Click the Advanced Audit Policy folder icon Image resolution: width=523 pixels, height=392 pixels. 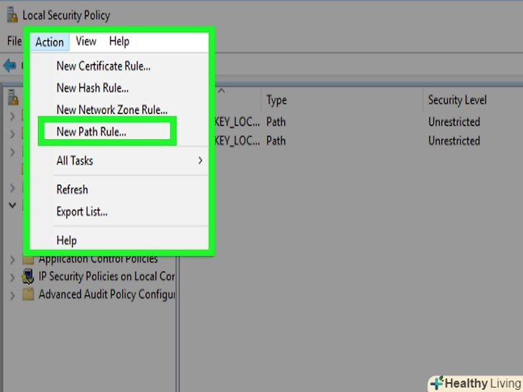click(28, 294)
